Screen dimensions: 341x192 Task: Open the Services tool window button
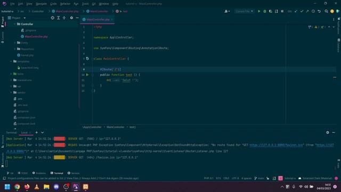point(74,173)
